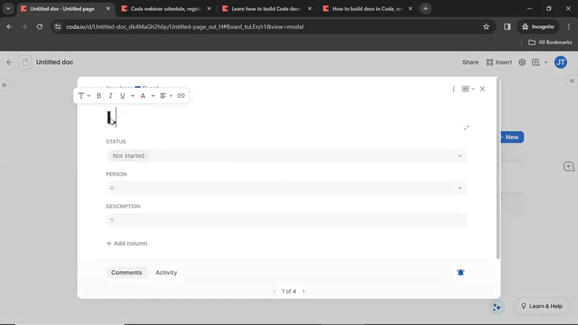The width and height of the screenshot is (578, 325).
Task: Click Add column button
Action: pos(127,243)
